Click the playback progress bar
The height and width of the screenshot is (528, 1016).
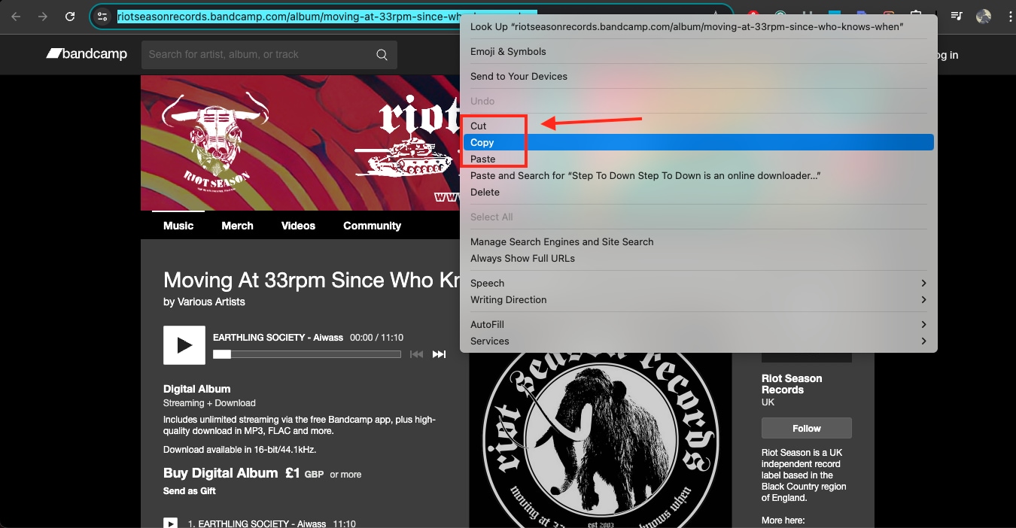pyautogui.click(x=305, y=354)
